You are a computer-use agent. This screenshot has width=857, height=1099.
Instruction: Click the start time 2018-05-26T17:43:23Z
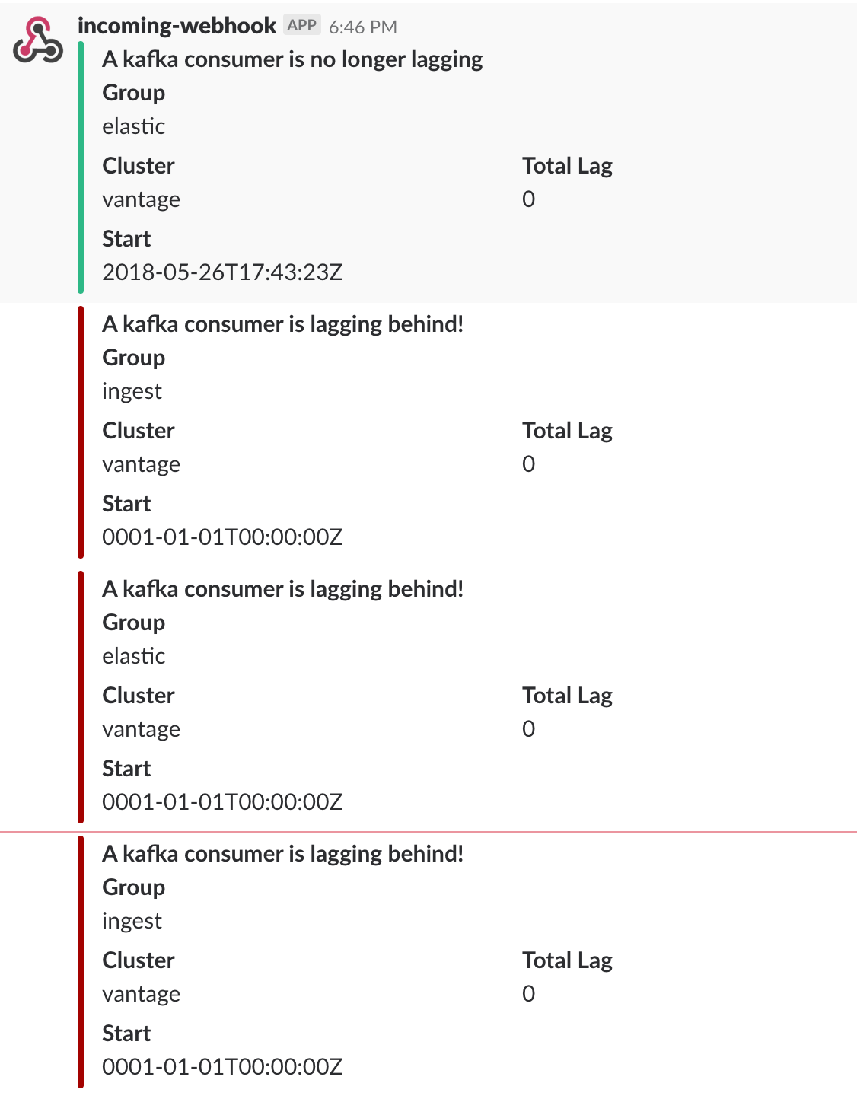pos(222,272)
